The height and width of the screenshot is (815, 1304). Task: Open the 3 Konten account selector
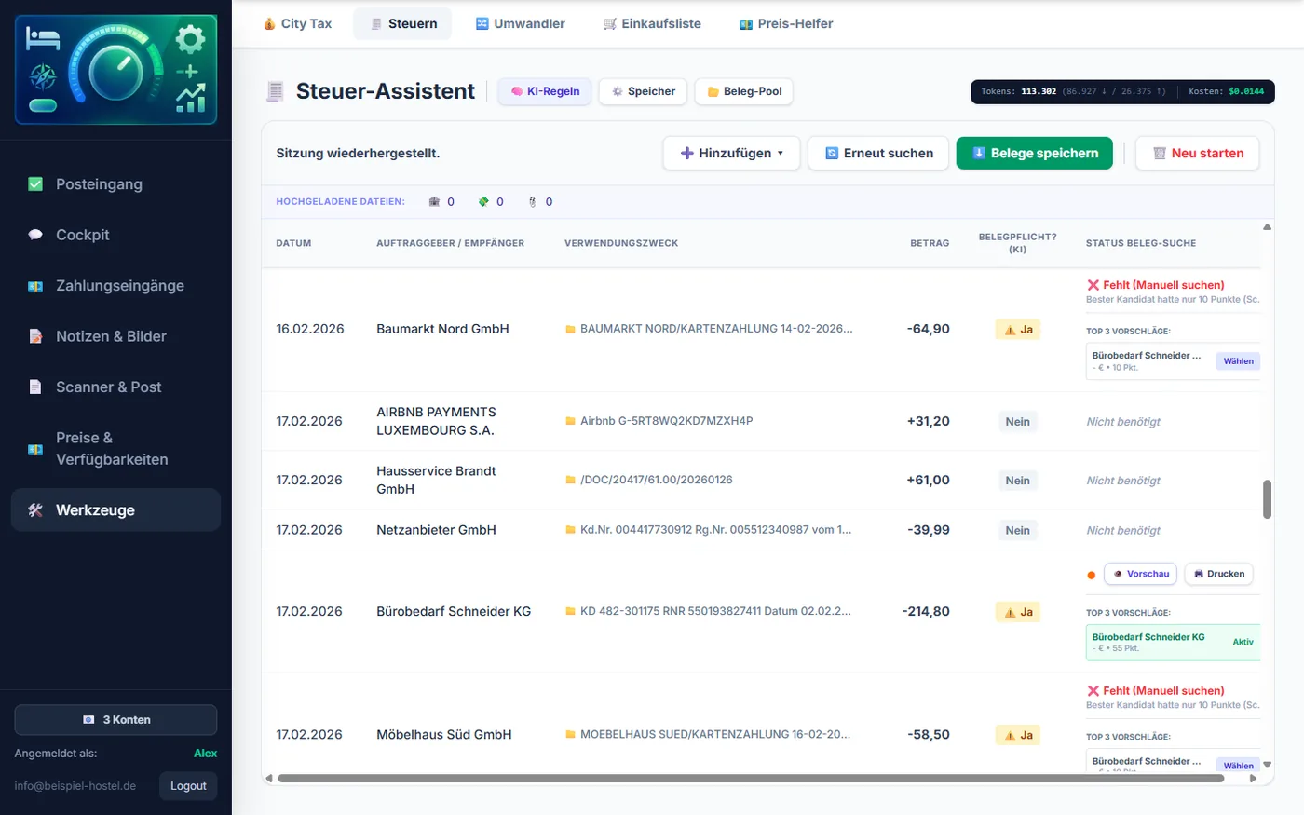tap(115, 720)
